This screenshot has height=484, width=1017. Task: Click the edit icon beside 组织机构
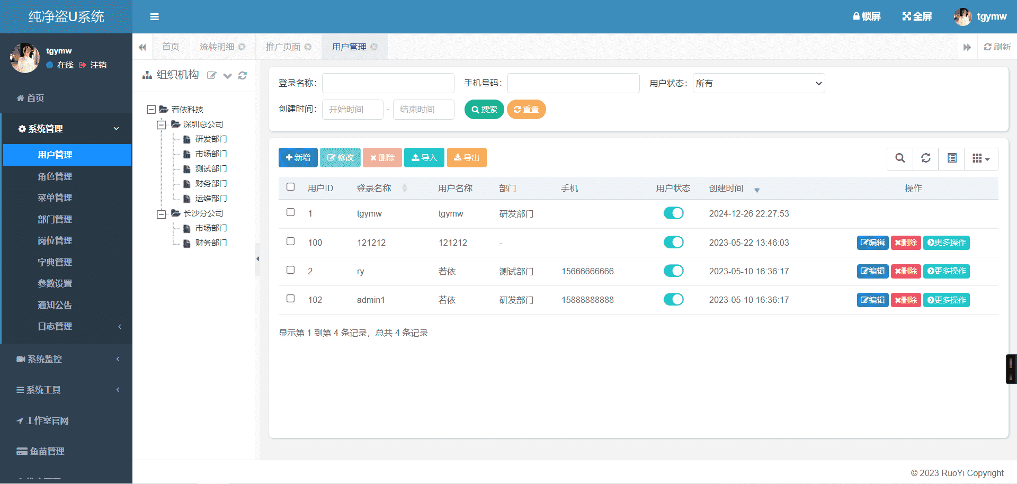pos(211,76)
